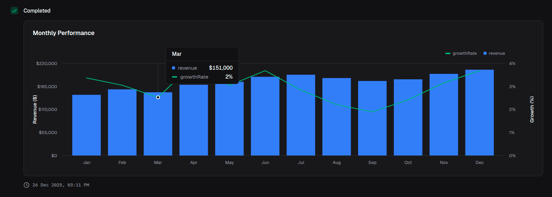Click the October revenue bar
This screenshot has height=197, width=552.
[x=408, y=117]
